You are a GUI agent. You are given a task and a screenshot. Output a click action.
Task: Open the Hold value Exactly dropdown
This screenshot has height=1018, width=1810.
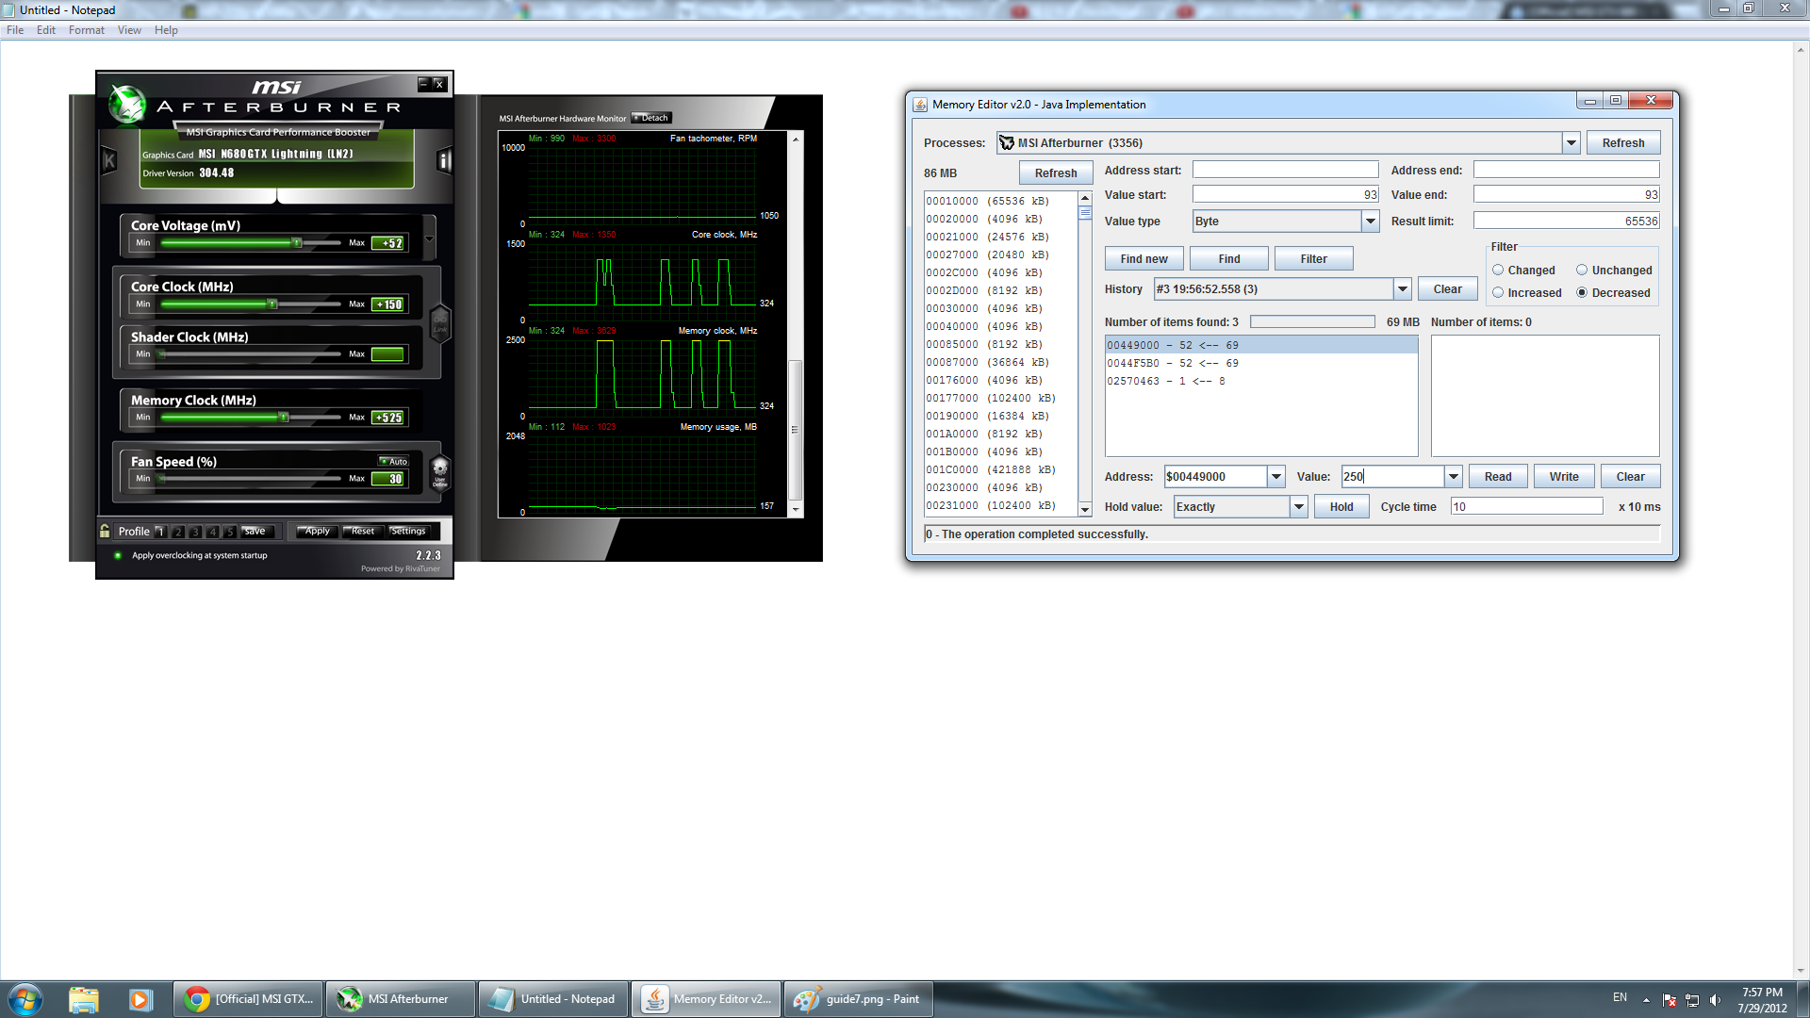(x=1299, y=507)
